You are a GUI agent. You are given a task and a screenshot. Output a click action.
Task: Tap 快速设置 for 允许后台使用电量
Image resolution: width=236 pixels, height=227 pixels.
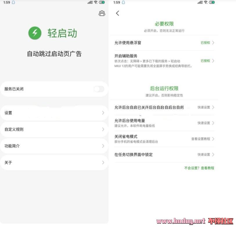(204, 123)
